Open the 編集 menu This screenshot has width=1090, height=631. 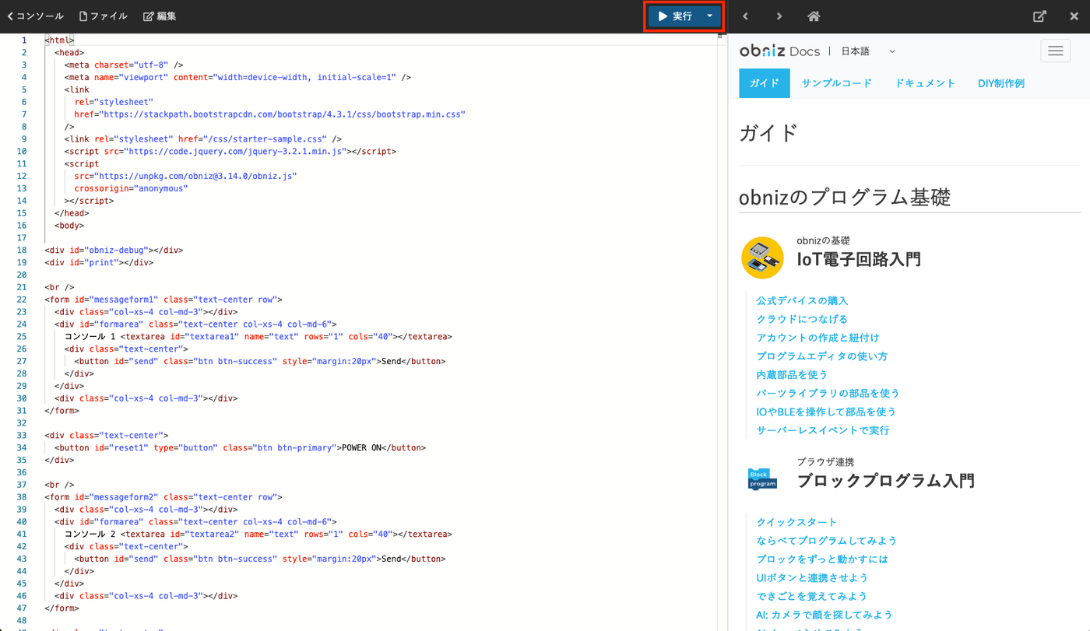pos(160,16)
